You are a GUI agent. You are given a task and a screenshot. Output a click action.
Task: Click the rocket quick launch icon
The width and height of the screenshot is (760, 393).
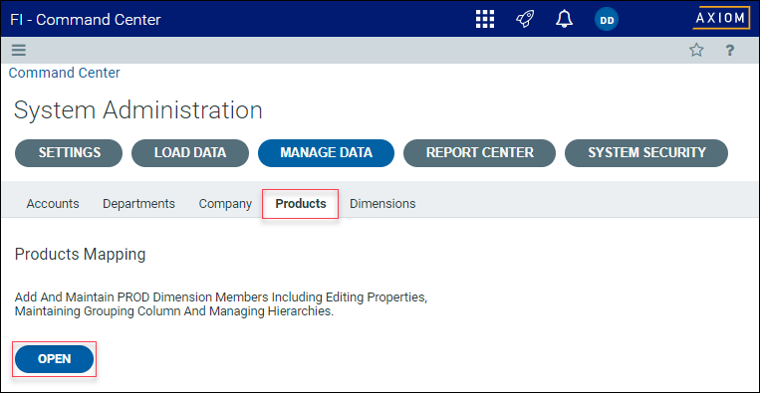pos(525,19)
